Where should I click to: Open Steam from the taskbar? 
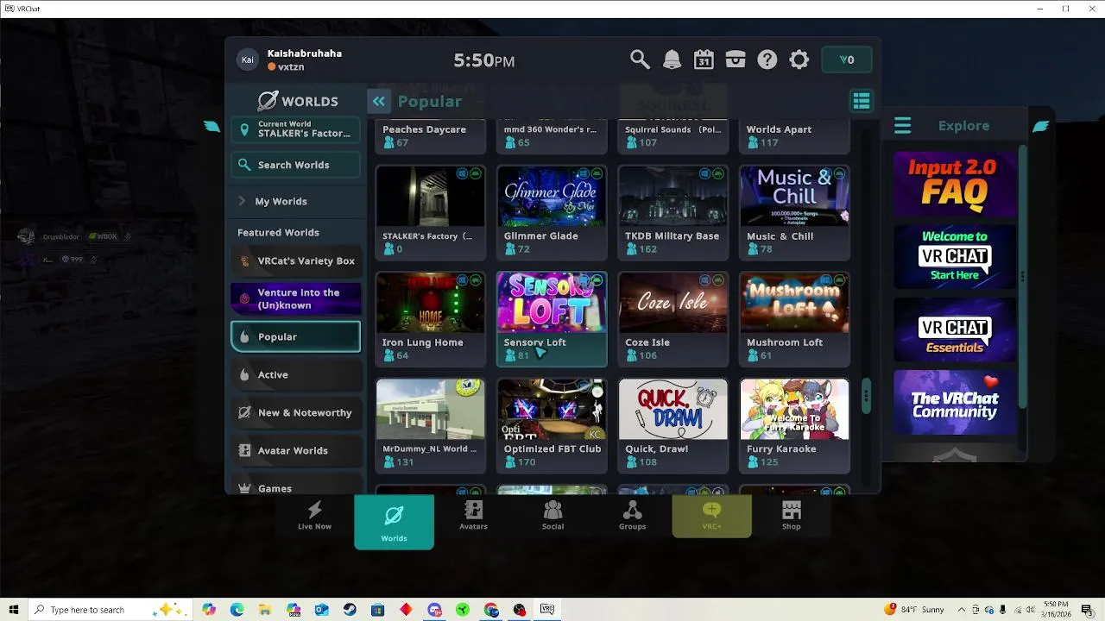pyautogui.click(x=350, y=610)
